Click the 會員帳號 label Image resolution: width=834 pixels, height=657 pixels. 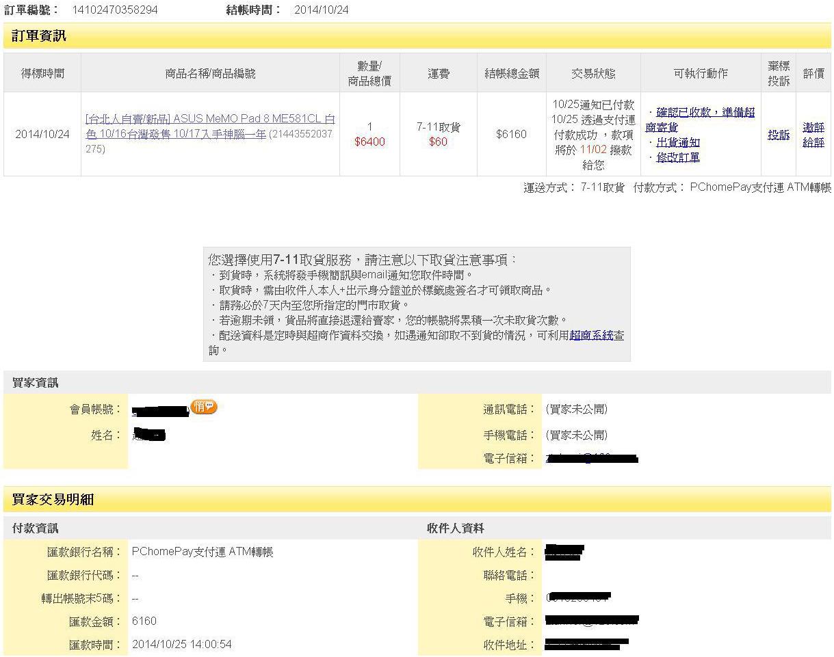[x=96, y=410]
